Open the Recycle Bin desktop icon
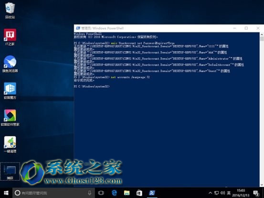The width and height of the screenshot is (264, 198). tap(10, 10)
